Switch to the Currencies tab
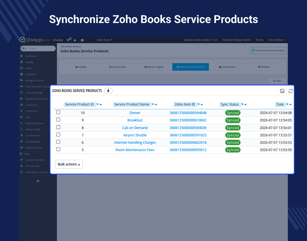This screenshot has width=307, height=241. pyautogui.click(x=118, y=67)
